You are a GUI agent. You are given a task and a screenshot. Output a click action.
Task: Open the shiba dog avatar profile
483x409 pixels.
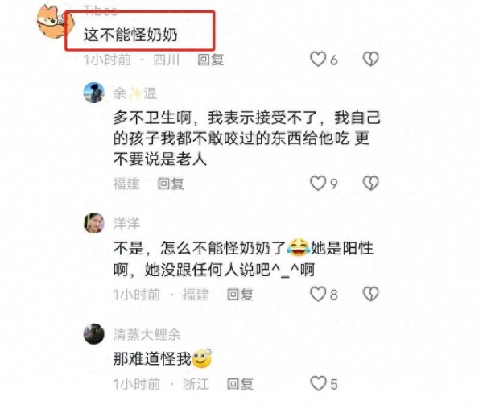(52, 22)
